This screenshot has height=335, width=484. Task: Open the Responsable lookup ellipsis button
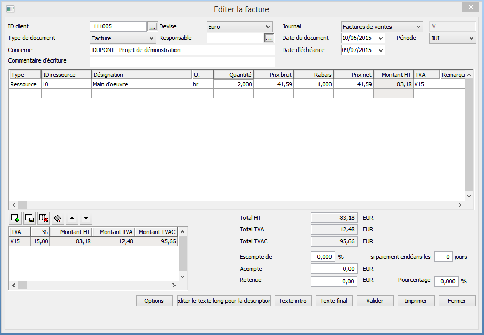point(269,38)
